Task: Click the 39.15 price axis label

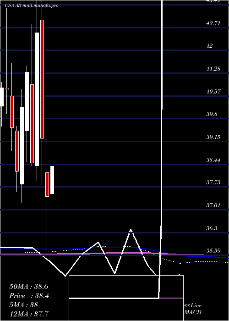Action: (x=213, y=137)
